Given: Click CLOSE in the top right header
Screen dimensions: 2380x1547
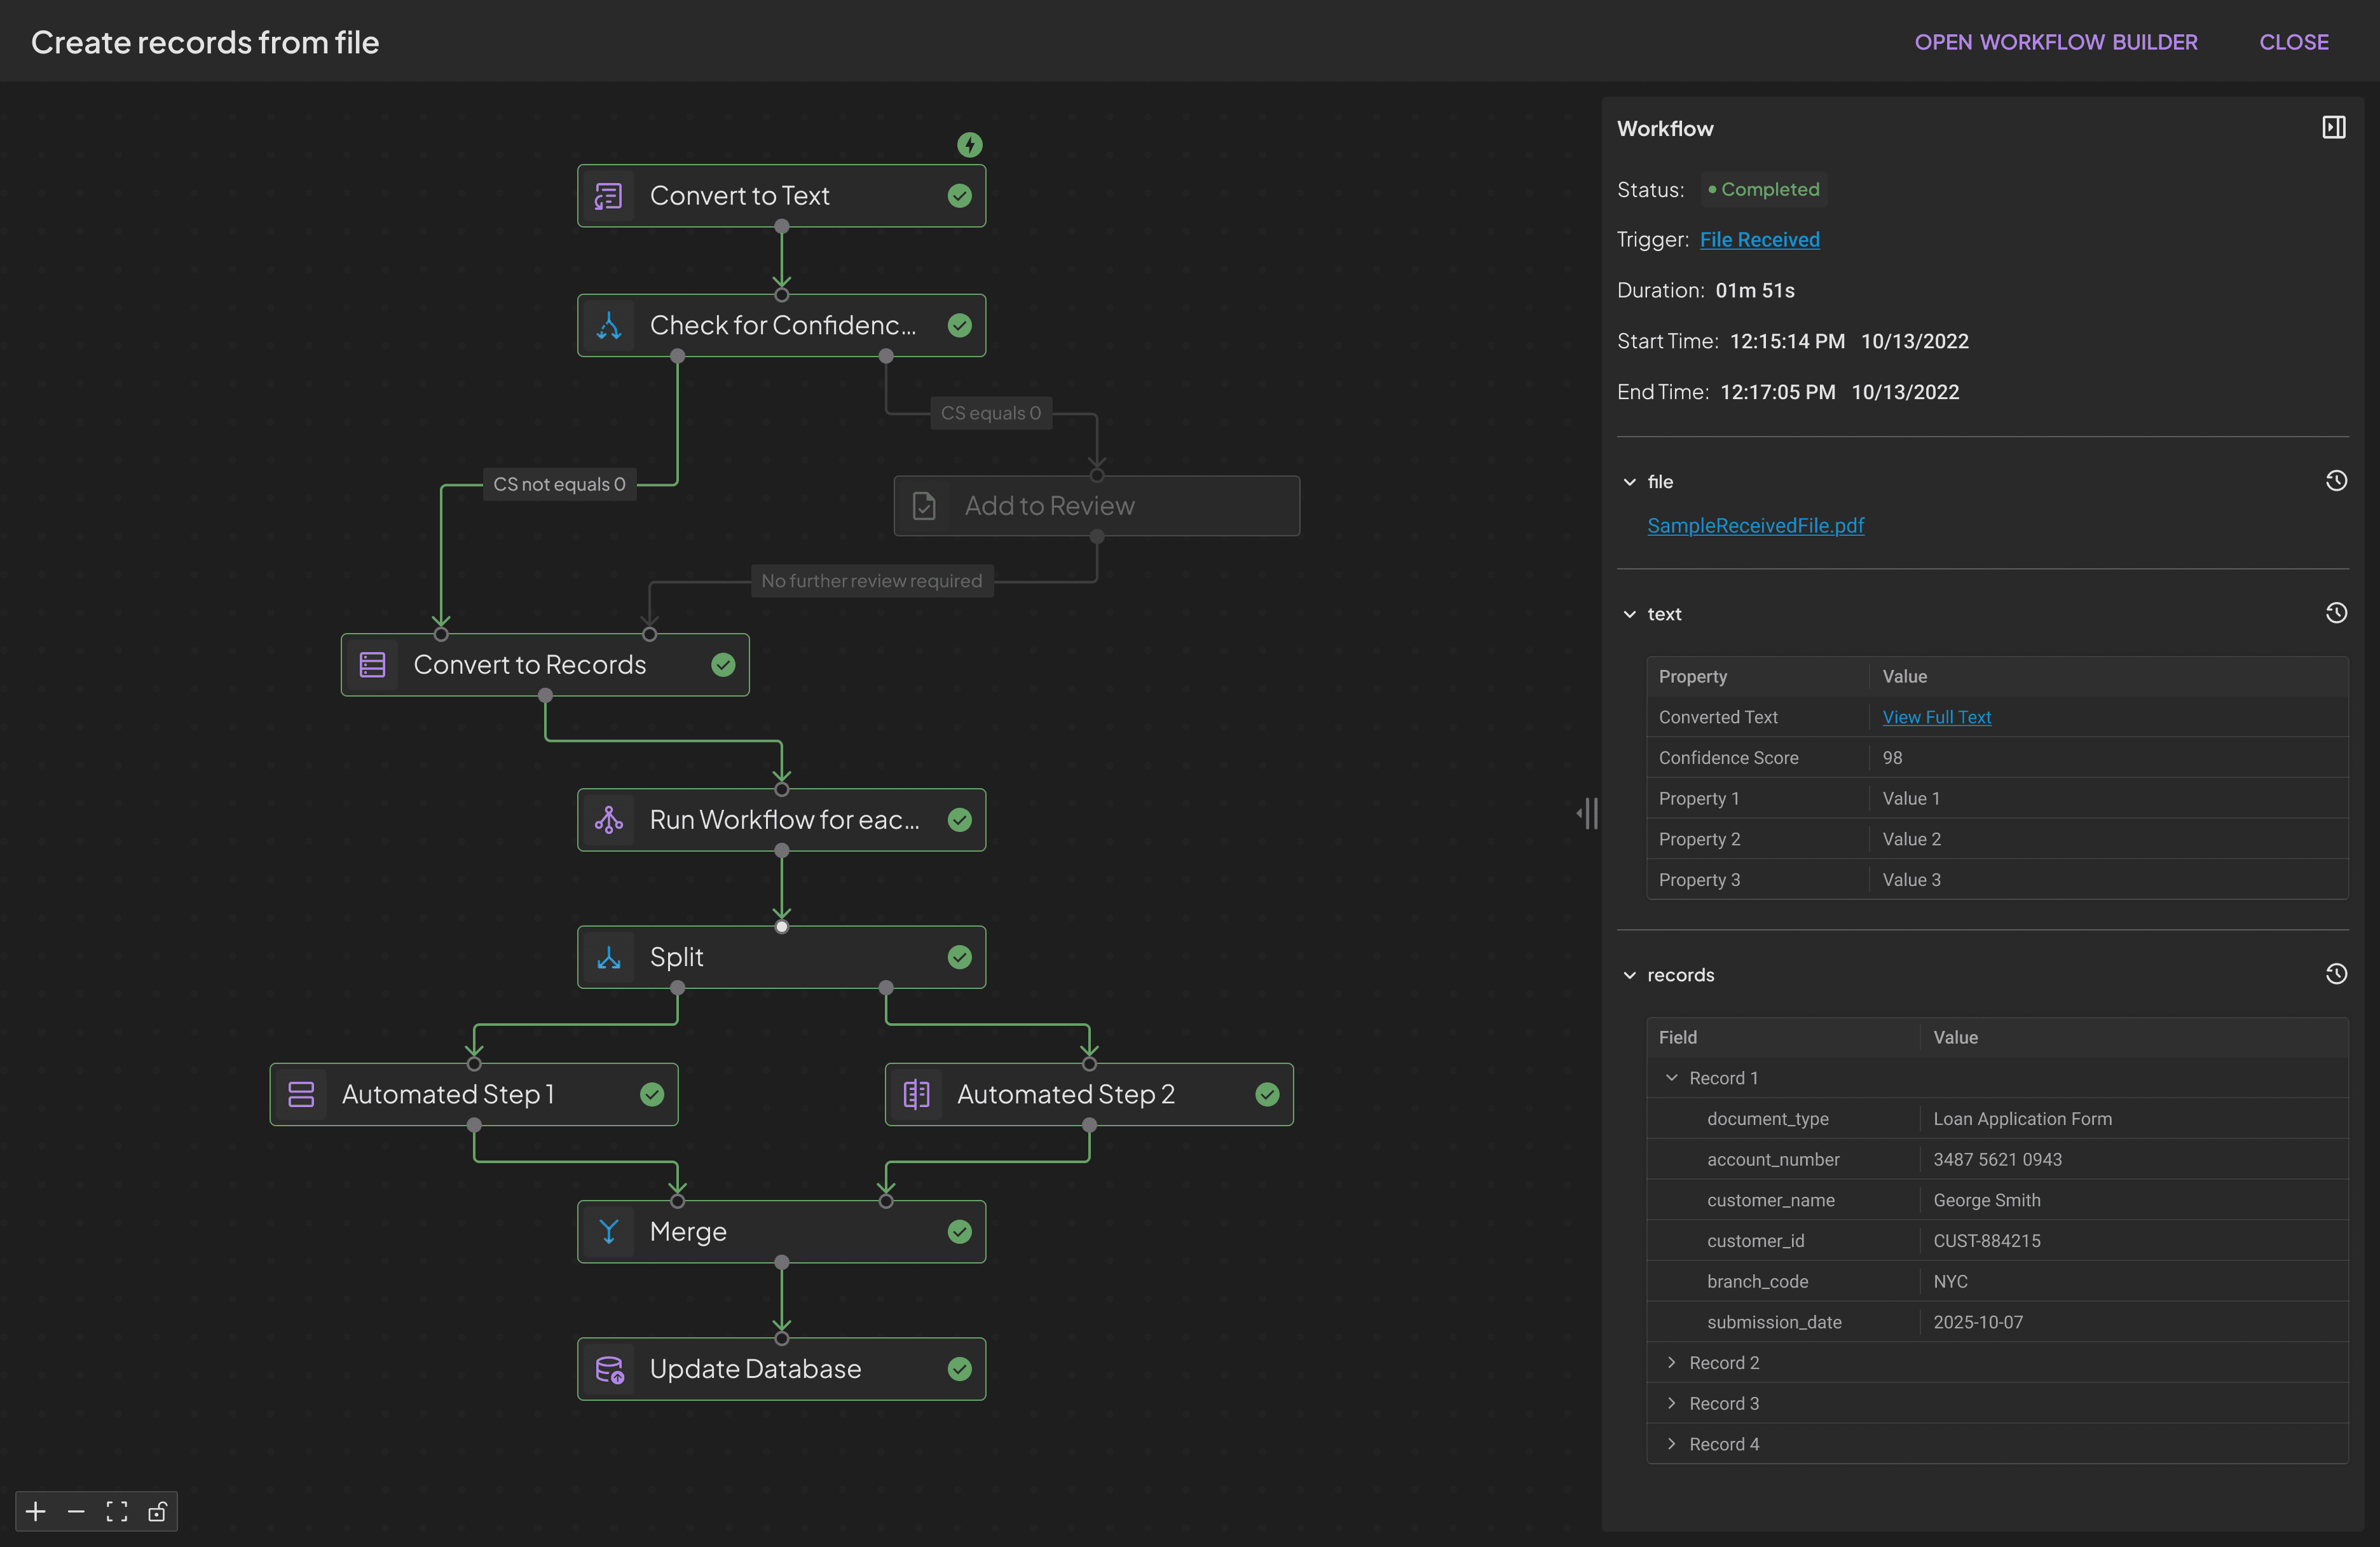Looking at the screenshot, I should point(2294,41).
